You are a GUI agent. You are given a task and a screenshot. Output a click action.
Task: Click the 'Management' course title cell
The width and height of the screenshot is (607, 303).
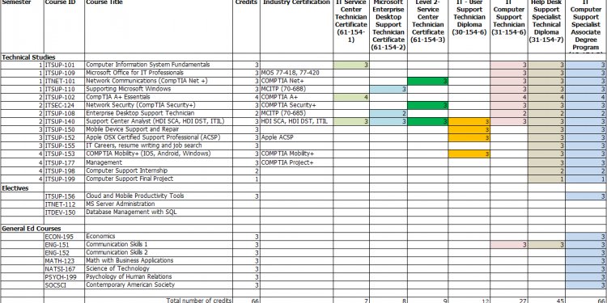(x=159, y=162)
